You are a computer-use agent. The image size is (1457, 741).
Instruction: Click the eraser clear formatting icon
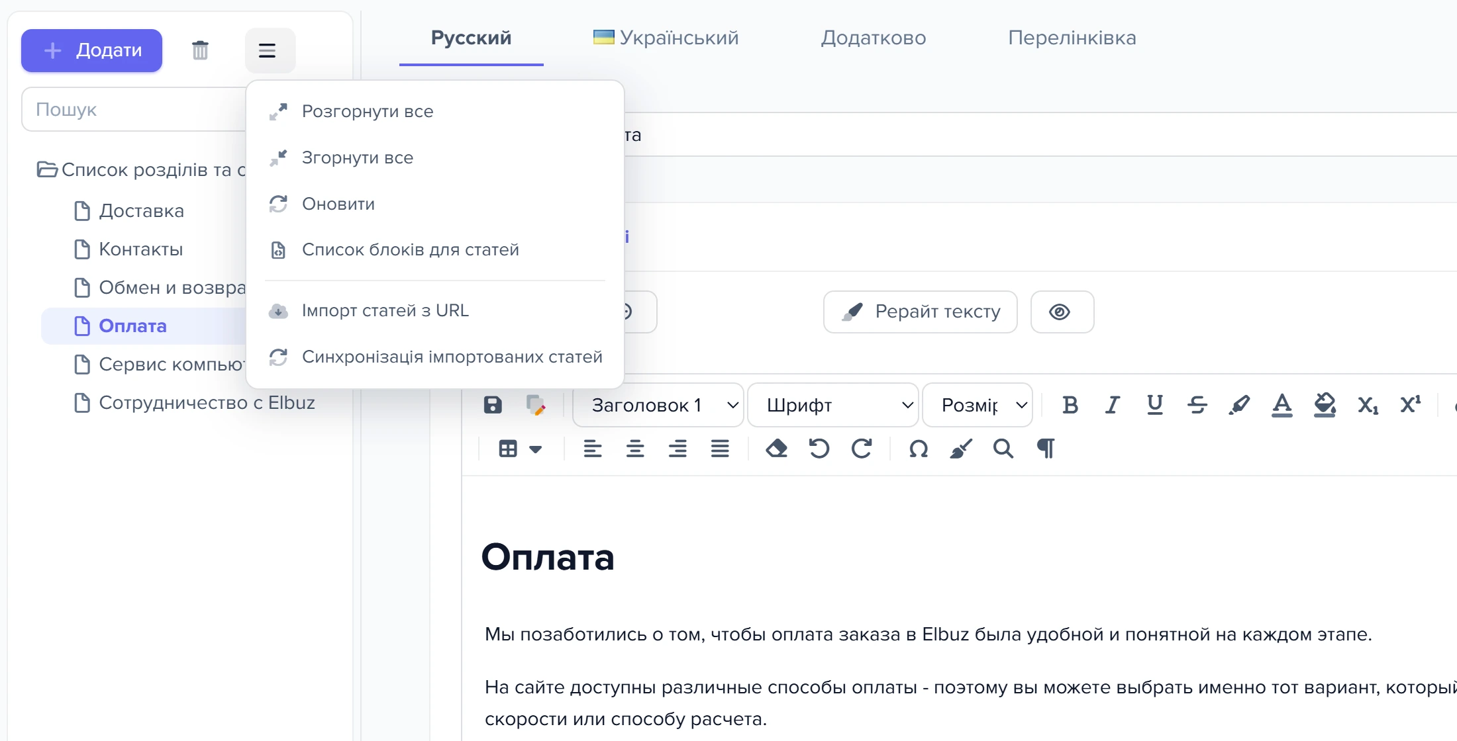tap(776, 449)
